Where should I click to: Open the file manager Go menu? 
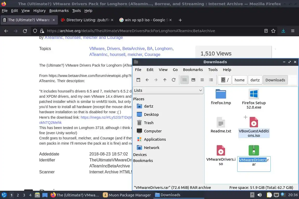pyautogui.click(x=175, y=69)
